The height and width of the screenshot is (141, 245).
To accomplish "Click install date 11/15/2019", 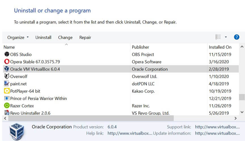I will click(220, 54).
